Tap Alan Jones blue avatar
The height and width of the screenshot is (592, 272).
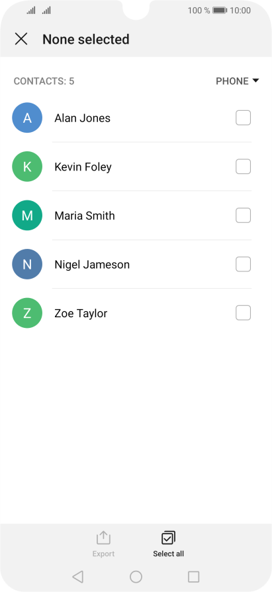27,117
